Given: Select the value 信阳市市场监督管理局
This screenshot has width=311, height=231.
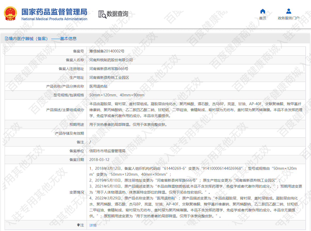Looking at the screenshot, I should [107, 151].
